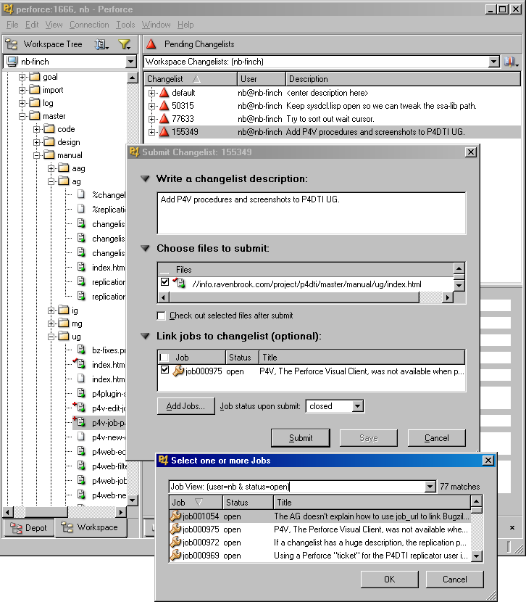
Task: Click the Add Jobs button
Action: 186,406
